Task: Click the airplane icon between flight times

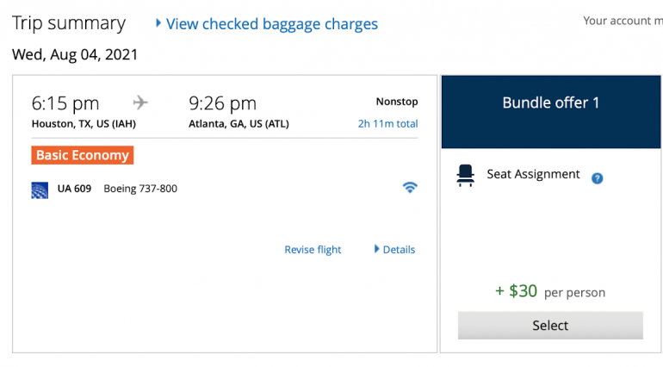Action: click(x=140, y=103)
